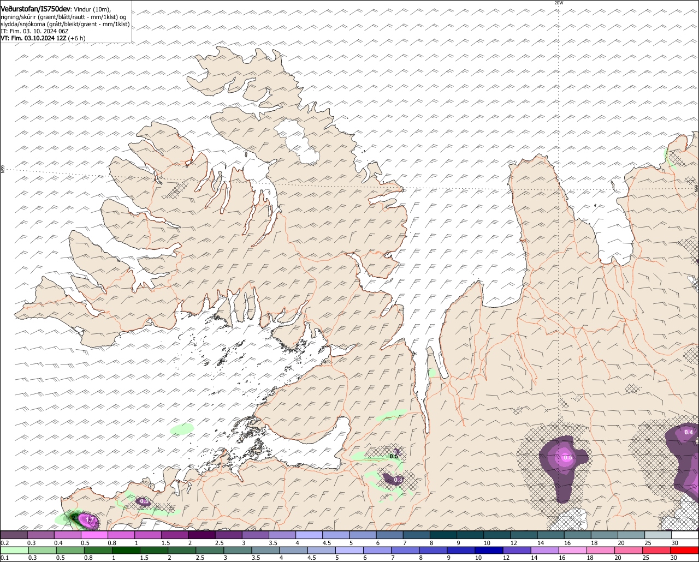This screenshot has width=699, height=562.
Task: Select upper scale dark purple swatch between 2 and 2.5
Action: tap(202, 535)
